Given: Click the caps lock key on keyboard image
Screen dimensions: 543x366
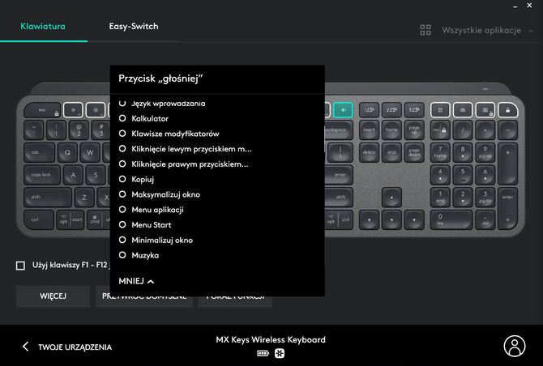Looking at the screenshot, I should click(41, 175).
